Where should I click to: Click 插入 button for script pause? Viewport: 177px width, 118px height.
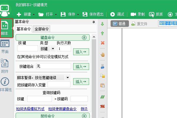[81, 81]
